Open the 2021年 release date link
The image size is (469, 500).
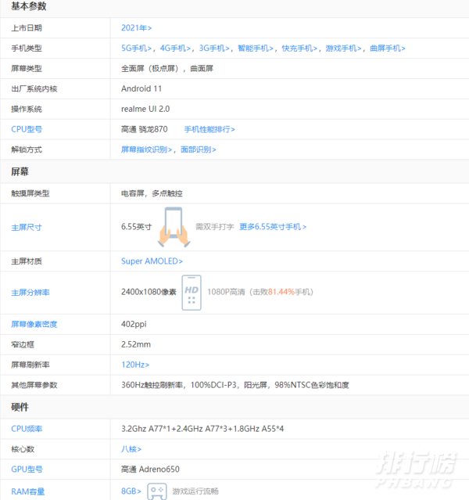pos(137,27)
